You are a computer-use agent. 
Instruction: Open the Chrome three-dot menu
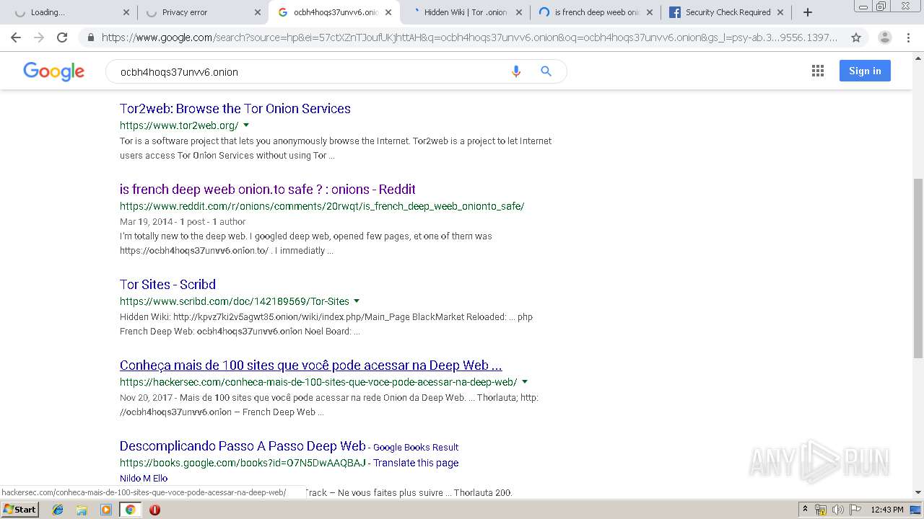[x=908, y=37]
